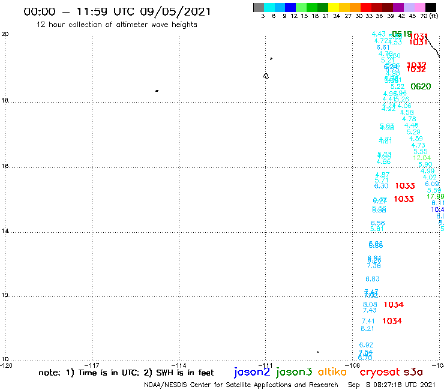The image size is (444, 390).
Task: Pick the lavender swatch above label 45
Action: 409,7
